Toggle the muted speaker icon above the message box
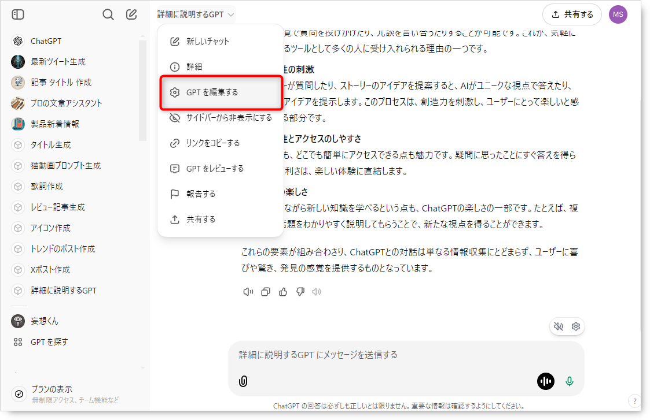Screen dimensions: 650x420 click(x=559, y=326)
